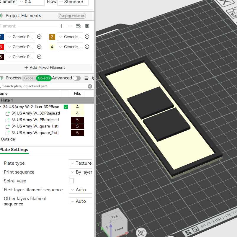Click the Purging volumes button
This screenshot has width=237, height=237.
pyautogui.click(x=72, y=16)
